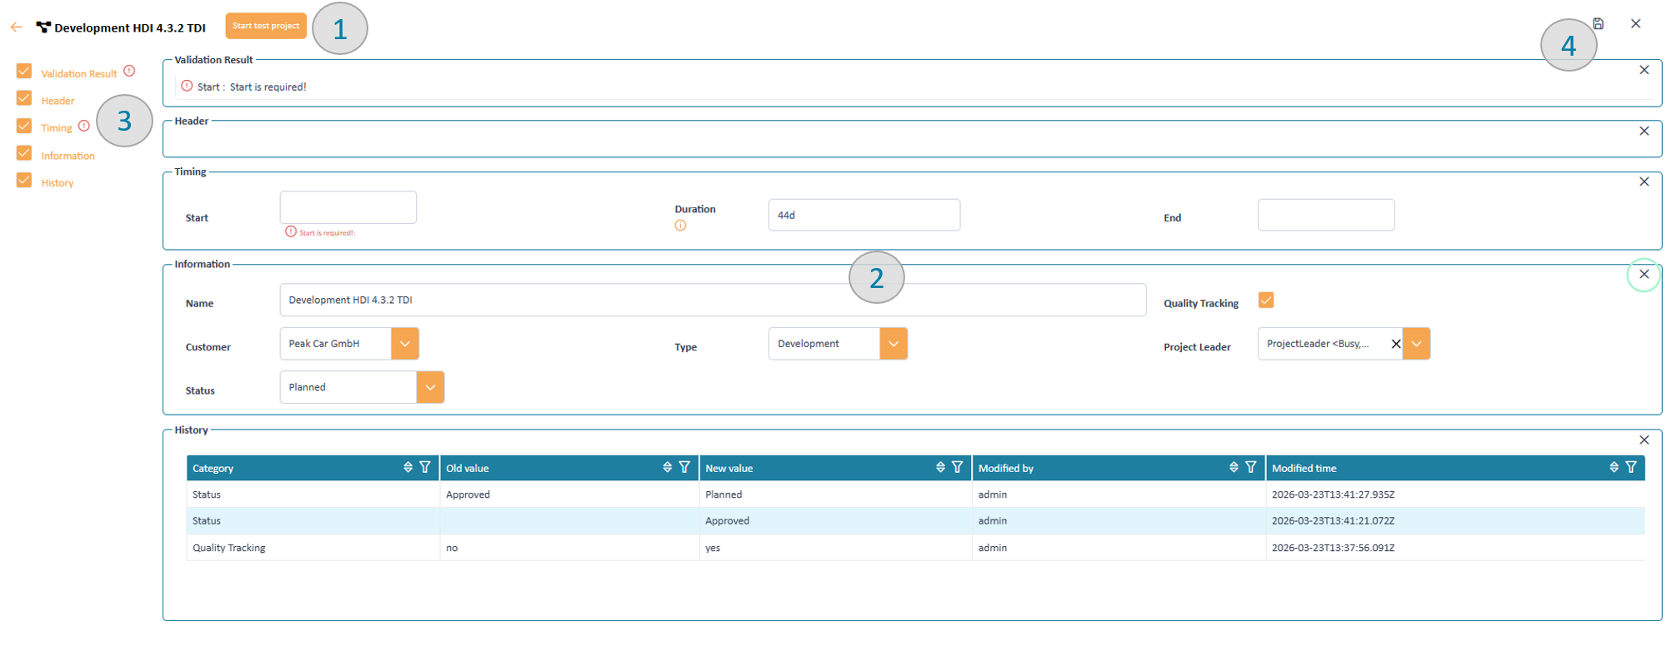Click warning icon next to Timing sidebar item
Screen dimensions: 1667x656
84,126
